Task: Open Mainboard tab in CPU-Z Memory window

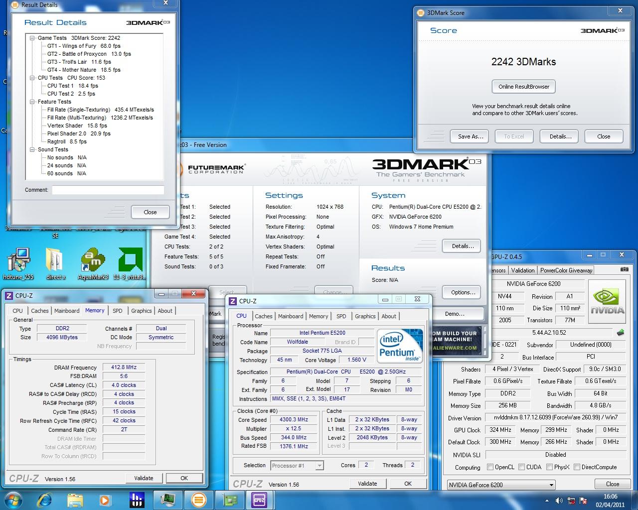Action: point(67,311)
